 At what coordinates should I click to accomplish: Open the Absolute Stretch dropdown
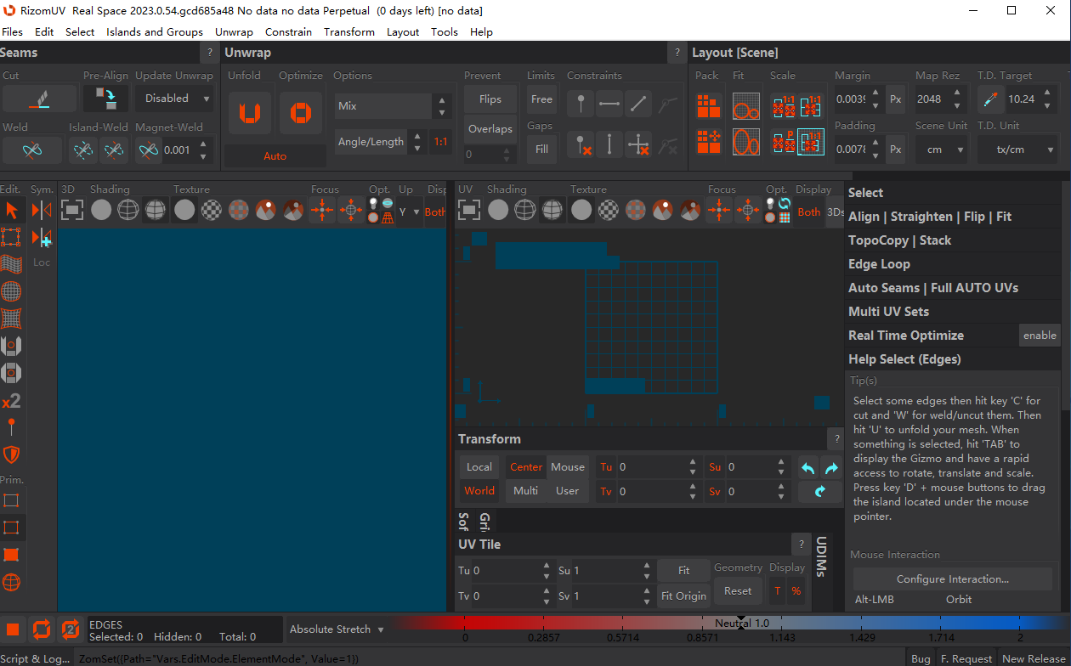click(x=337, y=629)
